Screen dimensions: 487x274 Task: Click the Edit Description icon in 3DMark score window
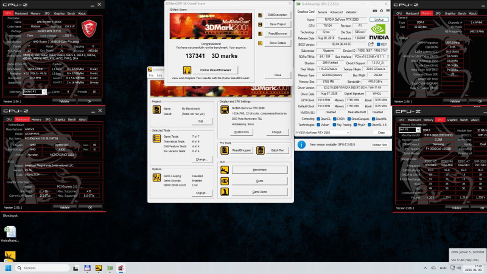(x=261, y=15)
